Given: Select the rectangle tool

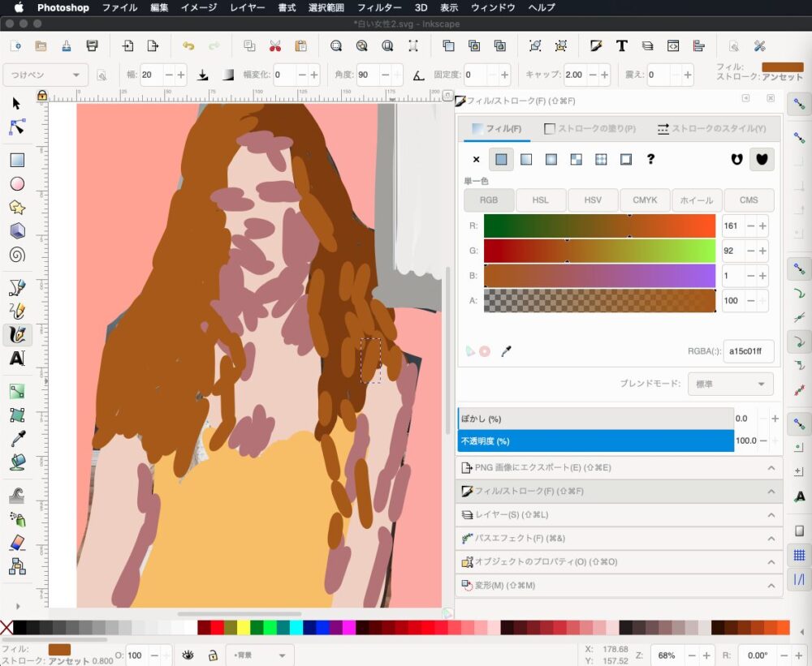Looking at the screenshot, I should tap(17, 161).
